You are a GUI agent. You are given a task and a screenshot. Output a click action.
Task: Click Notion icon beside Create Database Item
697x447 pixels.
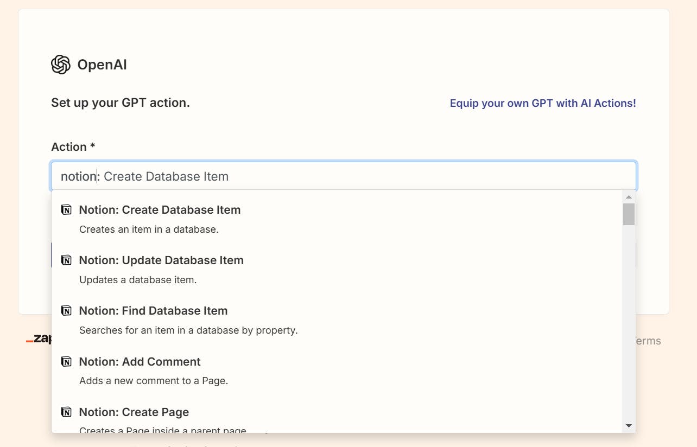[66, 210]
